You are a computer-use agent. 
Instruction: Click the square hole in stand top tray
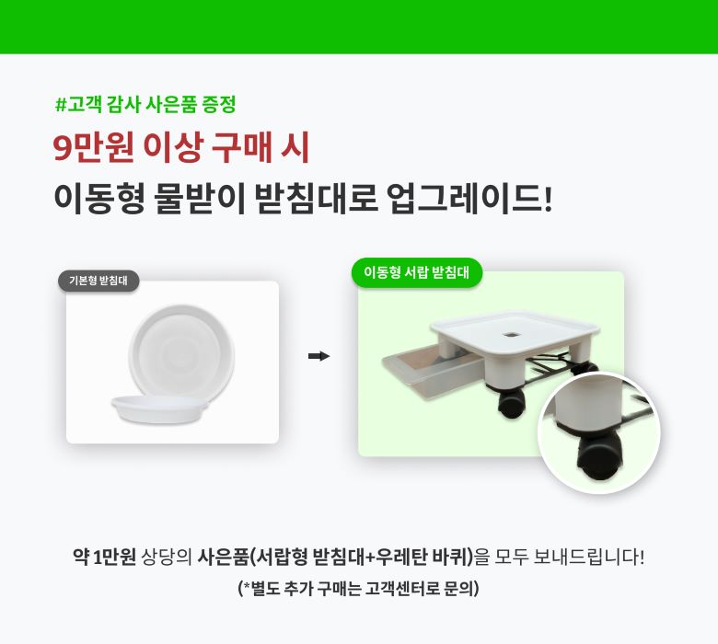coord(510,335)
